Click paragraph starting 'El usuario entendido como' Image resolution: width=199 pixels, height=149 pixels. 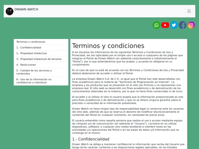click(127, 127)
